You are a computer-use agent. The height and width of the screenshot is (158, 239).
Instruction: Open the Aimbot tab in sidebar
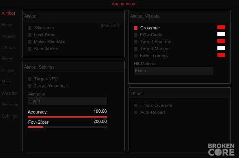click(9, 13)
